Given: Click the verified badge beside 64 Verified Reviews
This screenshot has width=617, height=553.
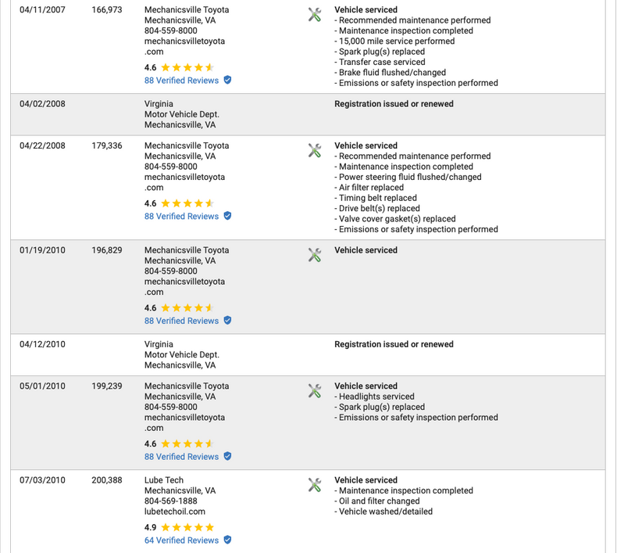Looking at the screenshot, I should click(227, 540).
